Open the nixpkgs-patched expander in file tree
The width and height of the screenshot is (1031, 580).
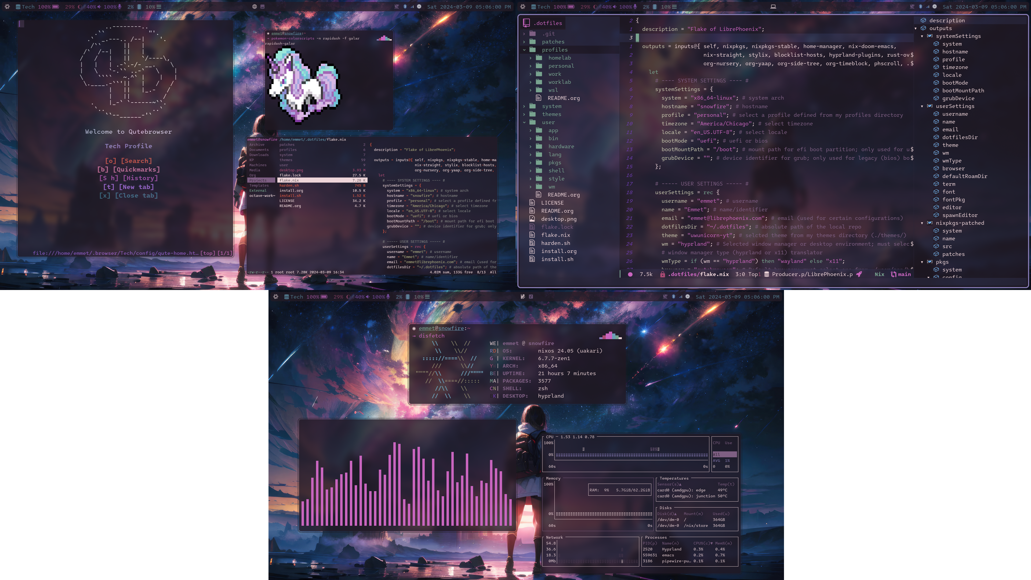[922, 223]
